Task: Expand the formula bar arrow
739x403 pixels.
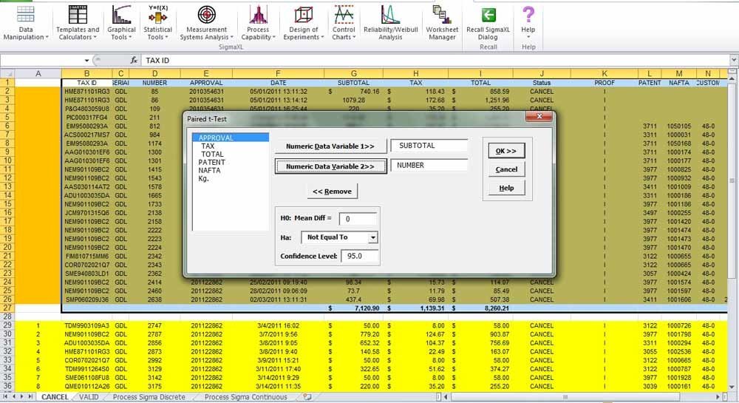Action: coord(734,61)
